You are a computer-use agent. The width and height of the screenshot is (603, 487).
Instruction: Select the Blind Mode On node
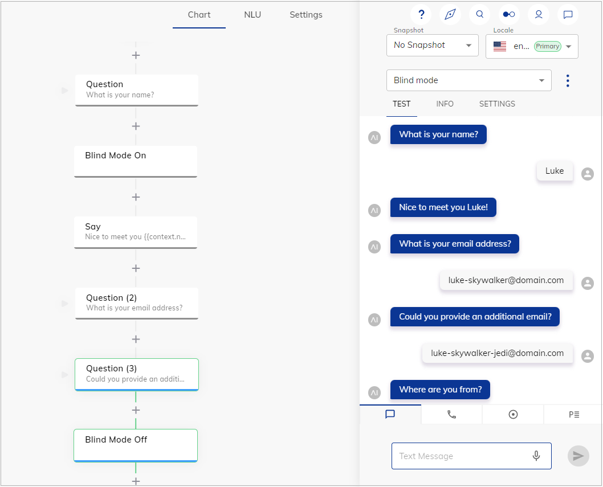point(136,161)
